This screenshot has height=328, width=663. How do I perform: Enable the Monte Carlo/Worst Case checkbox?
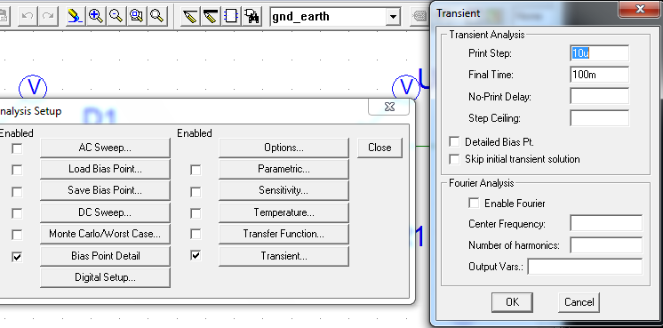(x=17, y=235)
